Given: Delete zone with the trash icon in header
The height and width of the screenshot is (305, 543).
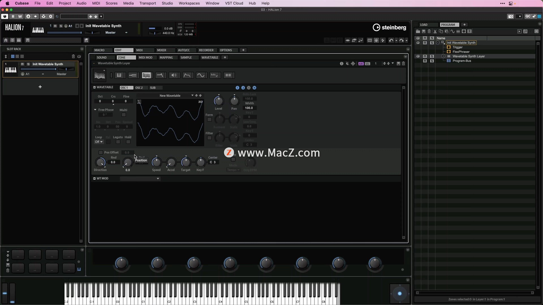Looking at the screenshot, I should coord(404,64).
